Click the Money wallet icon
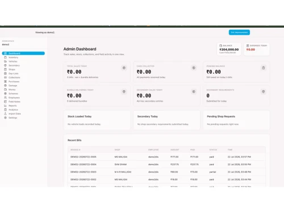Viewport: 284px width, 213px height. 5,90
